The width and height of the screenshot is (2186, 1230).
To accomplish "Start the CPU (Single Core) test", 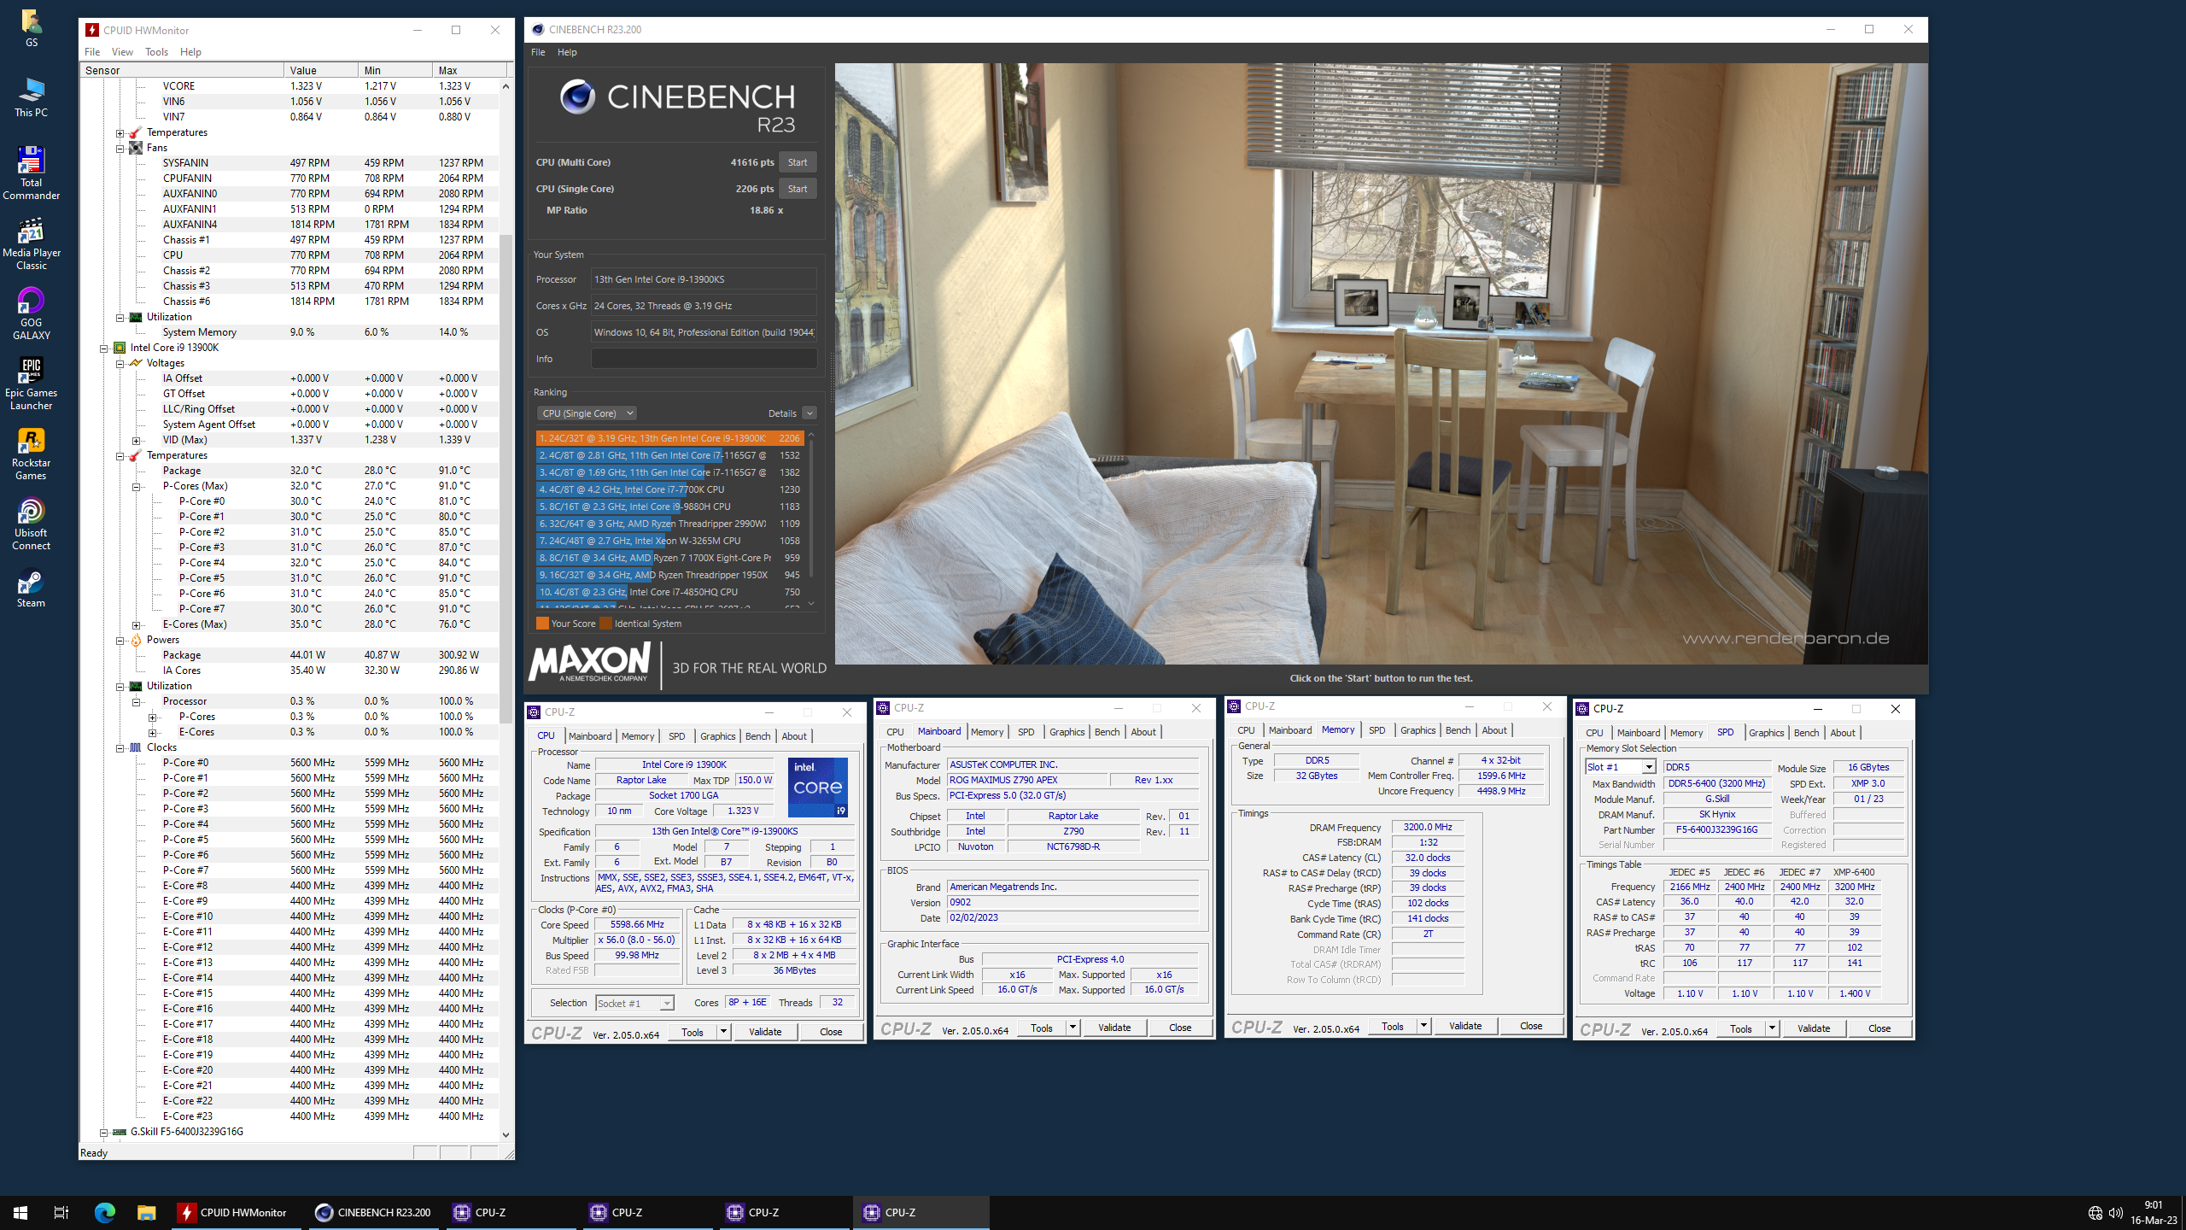I will (798, 189).
